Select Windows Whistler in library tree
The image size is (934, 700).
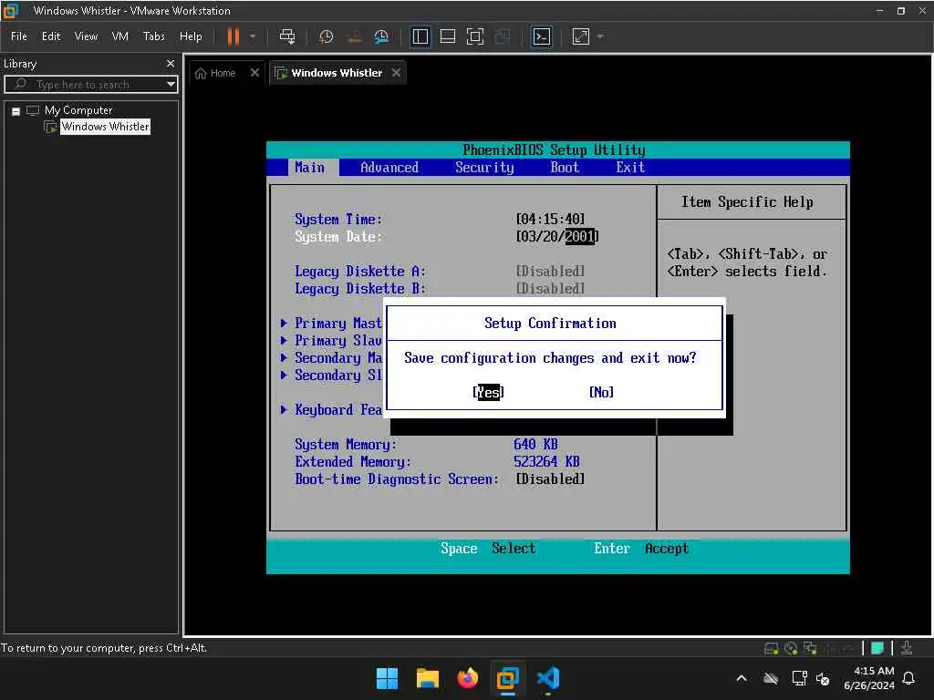[106, 126]
